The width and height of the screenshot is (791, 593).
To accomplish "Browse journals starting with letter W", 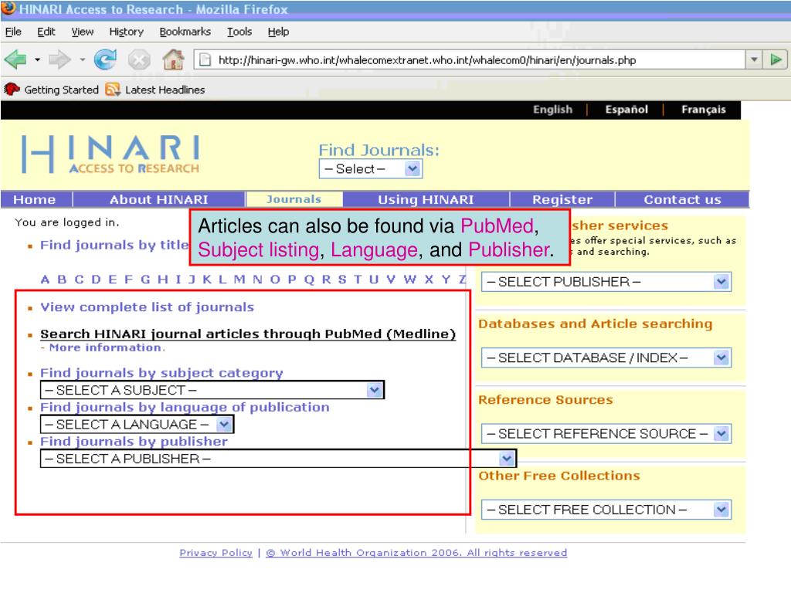I will pos(410,280).
